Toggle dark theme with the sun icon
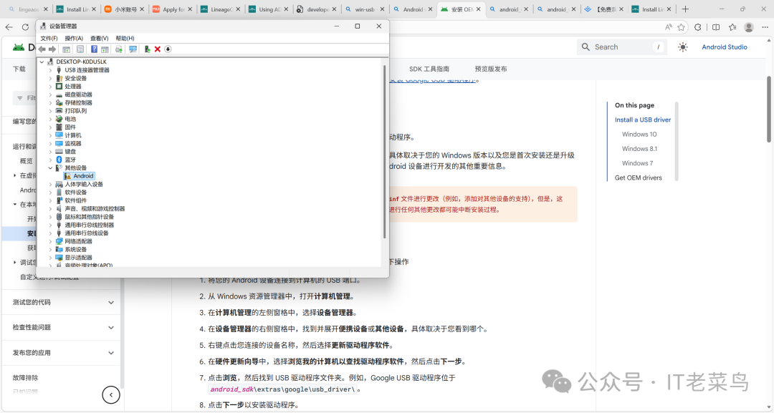 (683, 47)
